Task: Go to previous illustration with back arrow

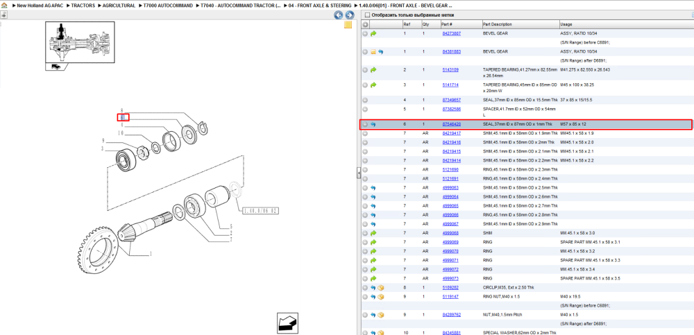Action: (338, 15)
